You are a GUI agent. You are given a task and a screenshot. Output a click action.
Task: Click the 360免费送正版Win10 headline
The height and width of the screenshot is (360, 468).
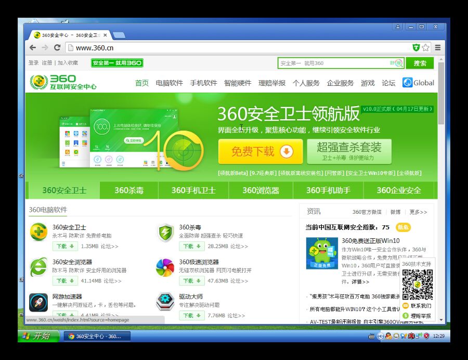(370, 240)
